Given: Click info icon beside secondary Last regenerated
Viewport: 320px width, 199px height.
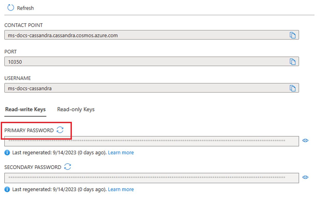Looking at the screenshot, I should click(x=7, y=189).
